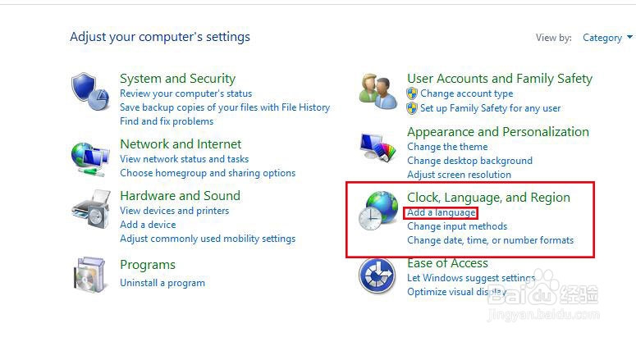Open Uninstall a program link
The height and width of the screenshot is (337, 636).
tap(162, 283)
